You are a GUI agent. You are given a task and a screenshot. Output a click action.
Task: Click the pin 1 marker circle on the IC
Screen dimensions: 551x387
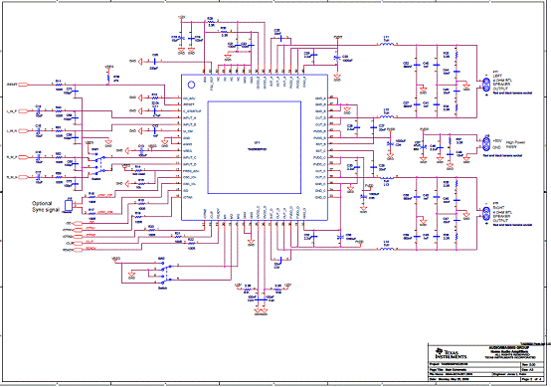pyautogui.click(x=192, y=85)
